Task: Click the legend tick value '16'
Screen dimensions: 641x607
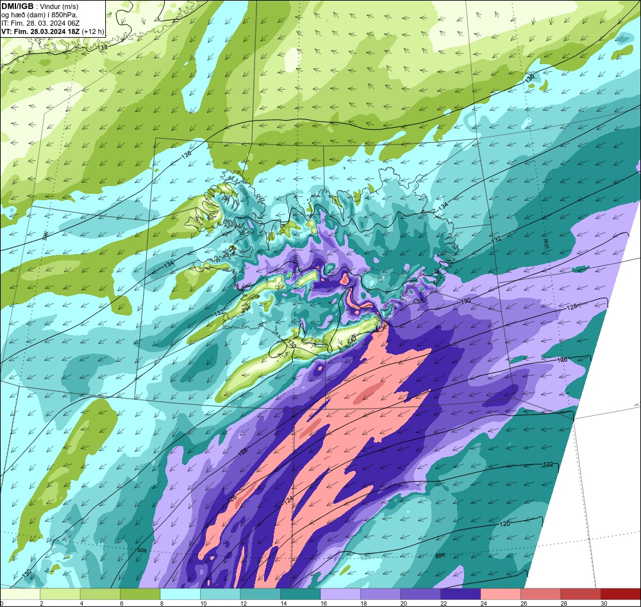Action: (x=322, y=603)
